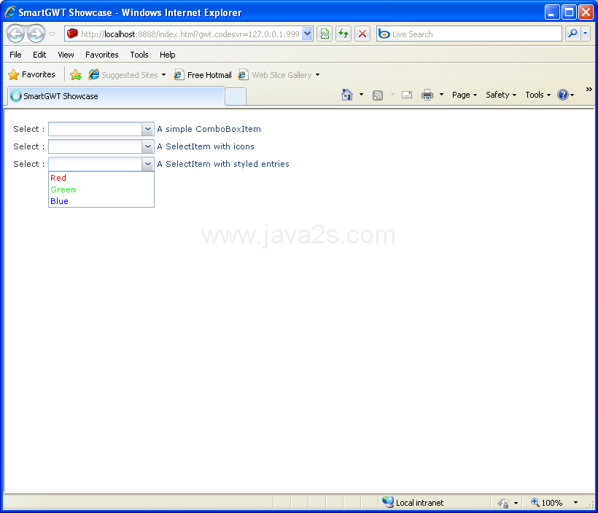The width and height of the screenshot is (598, 513).
Task: Open the Safety command menu
Action: coord(501,95)
